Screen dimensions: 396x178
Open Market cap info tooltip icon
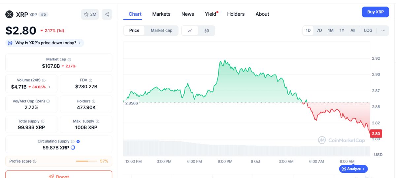69,59
